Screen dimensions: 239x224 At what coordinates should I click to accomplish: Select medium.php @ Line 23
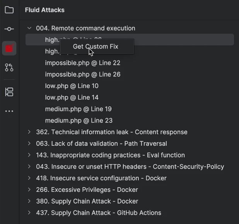(79, 121)
